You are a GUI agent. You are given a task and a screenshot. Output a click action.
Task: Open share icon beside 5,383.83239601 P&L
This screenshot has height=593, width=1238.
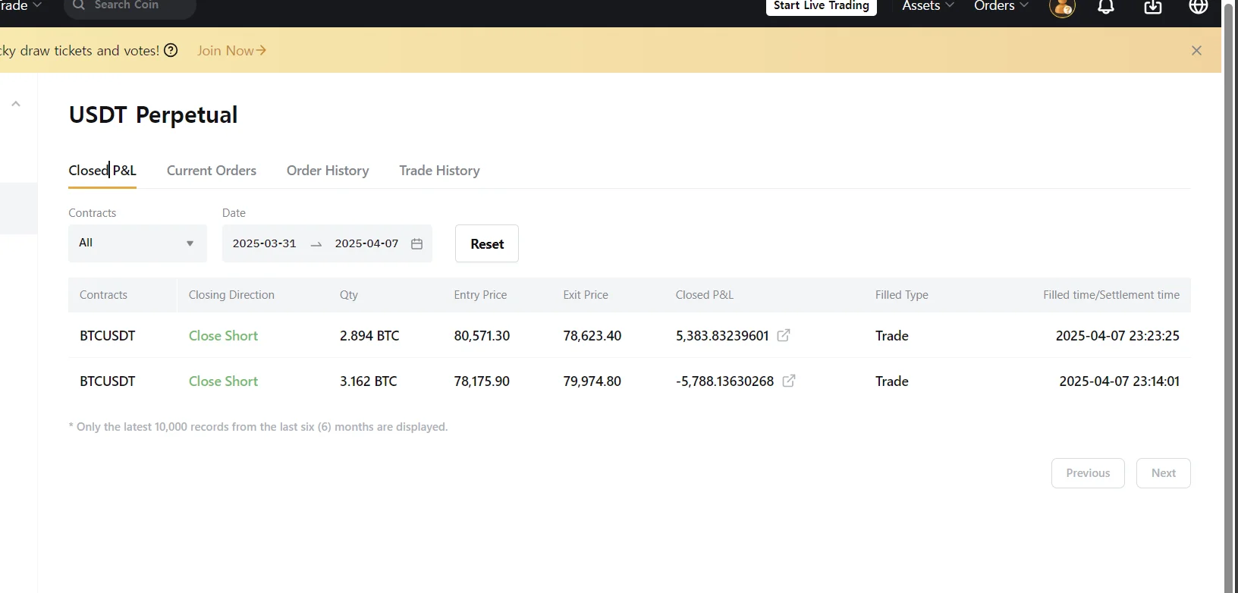tap(784, 335)
